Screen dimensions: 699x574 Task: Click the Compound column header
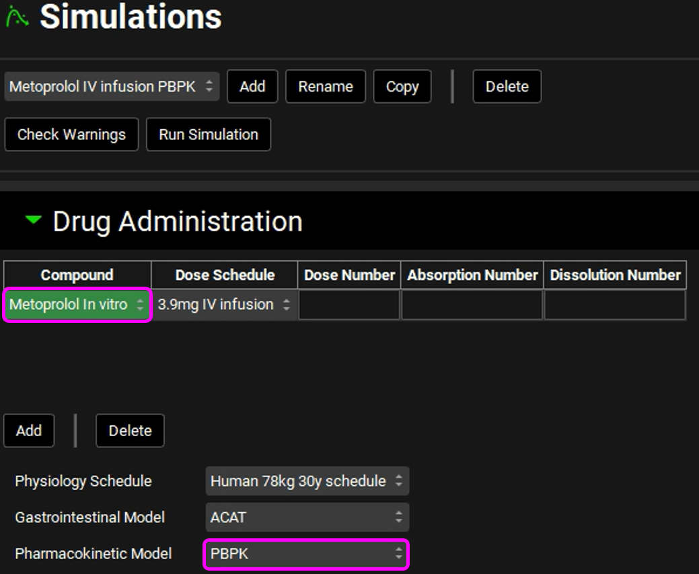click(x=77, y=275)
